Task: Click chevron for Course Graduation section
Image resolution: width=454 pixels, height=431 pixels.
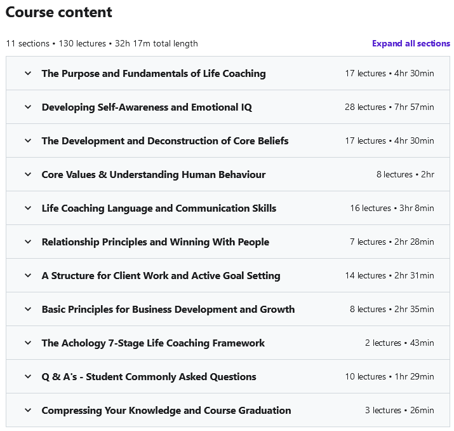Action: (x=28, y=410)
